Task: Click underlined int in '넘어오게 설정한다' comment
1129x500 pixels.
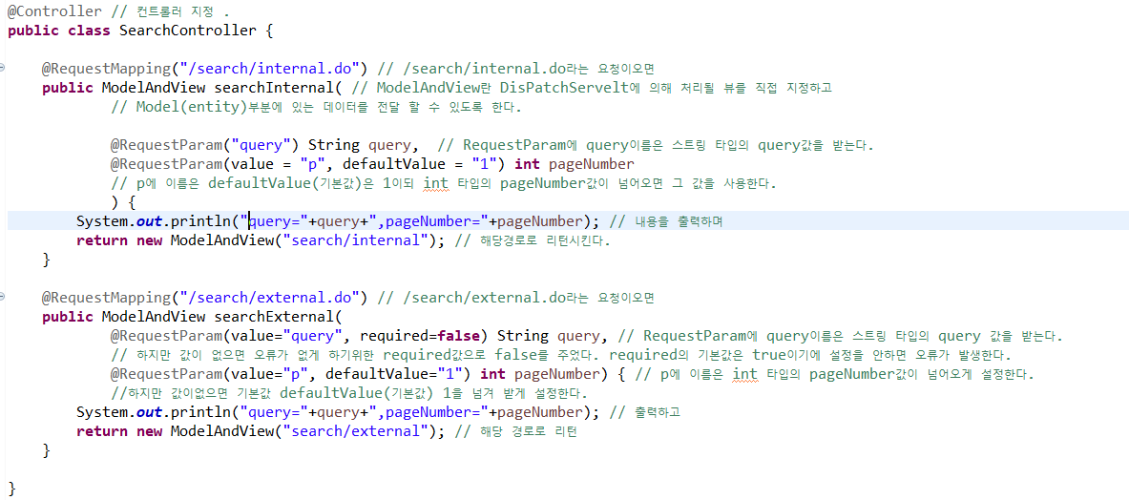Action: pyautogui.click(x=745, y=374)
